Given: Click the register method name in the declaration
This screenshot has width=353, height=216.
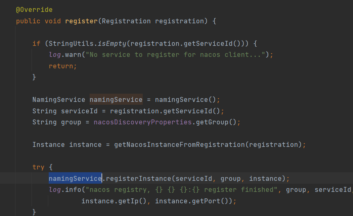Looking at the screenshot, I should [x=81, y=21].
